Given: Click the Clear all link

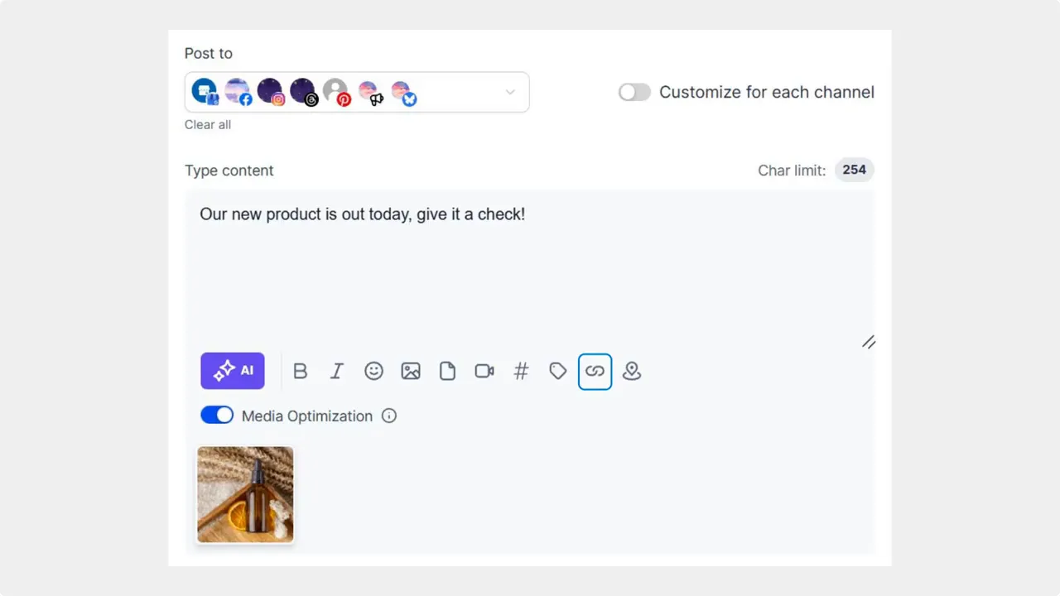Looking at the screenshot, I should tap(207, 124).
